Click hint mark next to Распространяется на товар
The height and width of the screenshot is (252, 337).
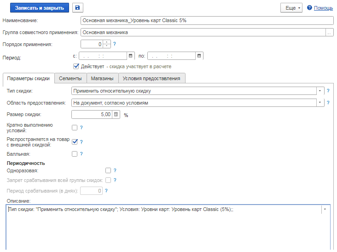pyautogui.click(x=81, y=142)
